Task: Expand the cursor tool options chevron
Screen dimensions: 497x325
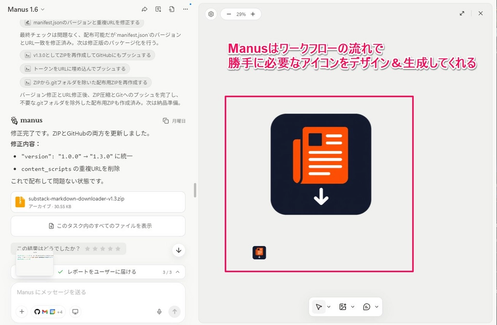Action: click(329, 307)
